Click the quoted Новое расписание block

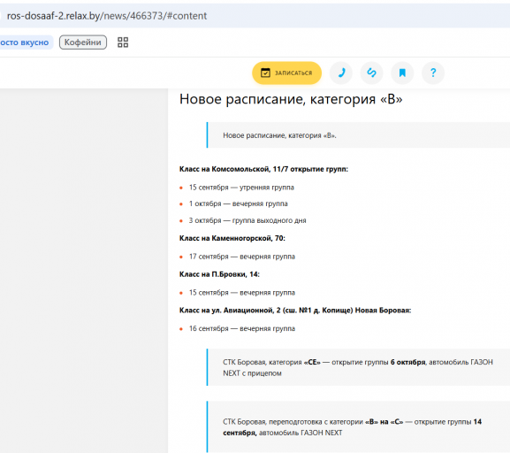coord(358,135)
